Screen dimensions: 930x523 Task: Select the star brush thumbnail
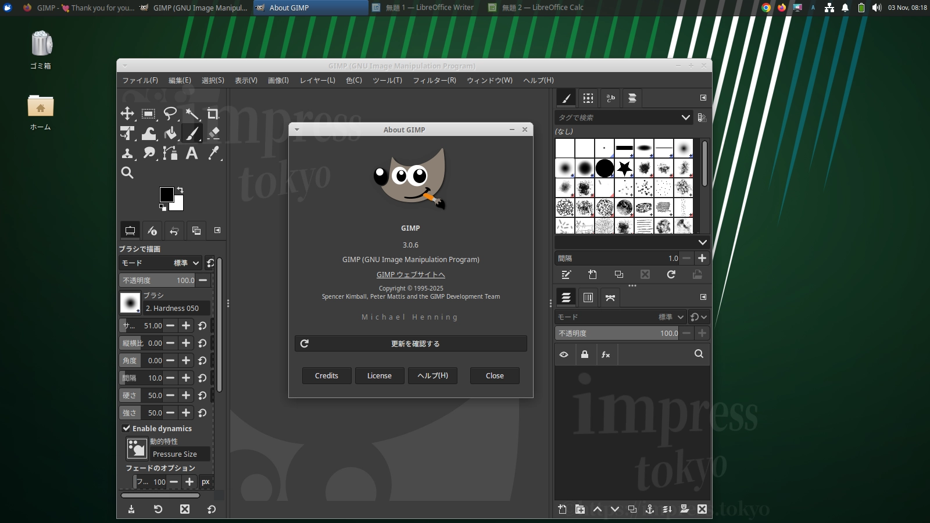tap(624, 168)
